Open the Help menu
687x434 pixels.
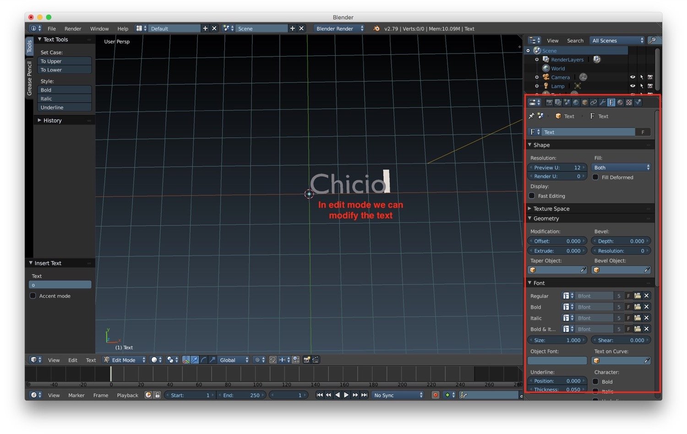(x=123, y=28)
